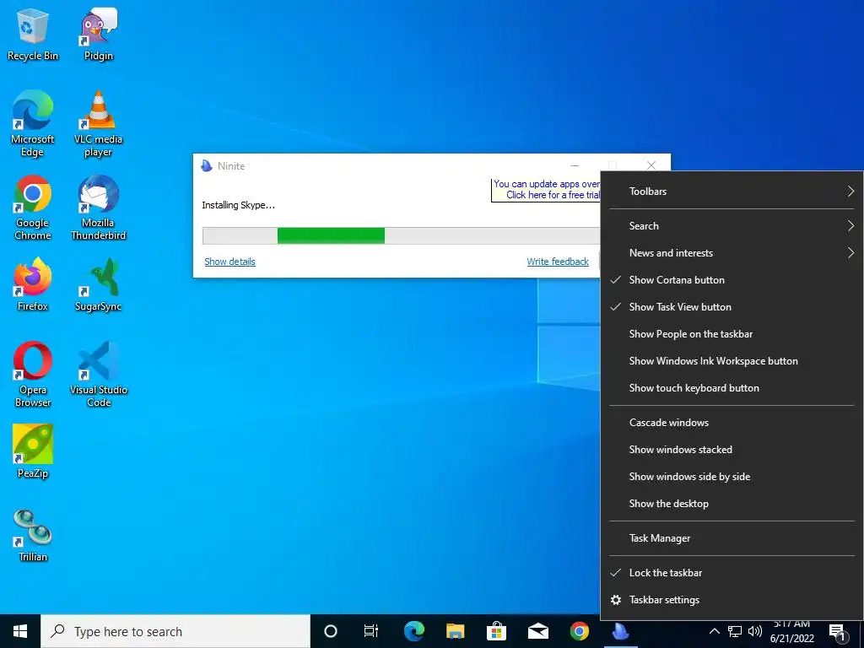Choose Show windows side by side

(x=732, y=477)
